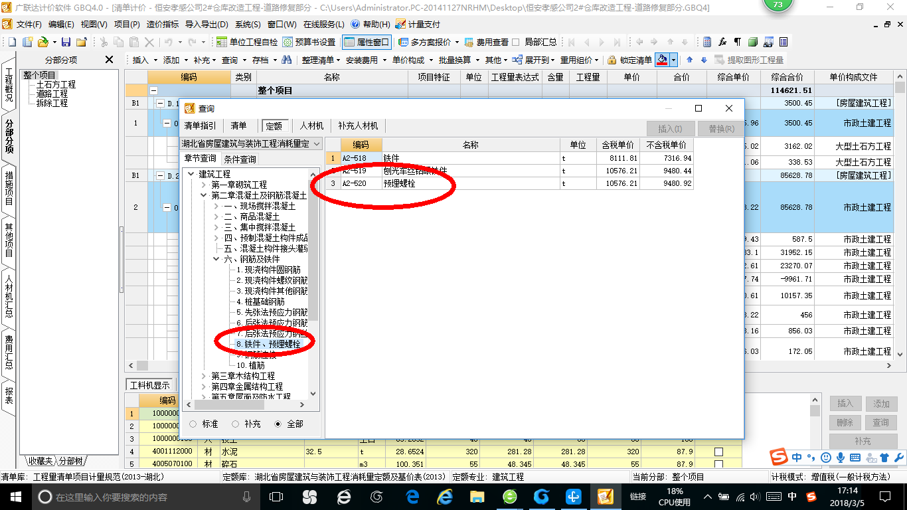The image size is (907, 510).
Task: Select the A2-518 铁件 row
Action: pos(509,158)
